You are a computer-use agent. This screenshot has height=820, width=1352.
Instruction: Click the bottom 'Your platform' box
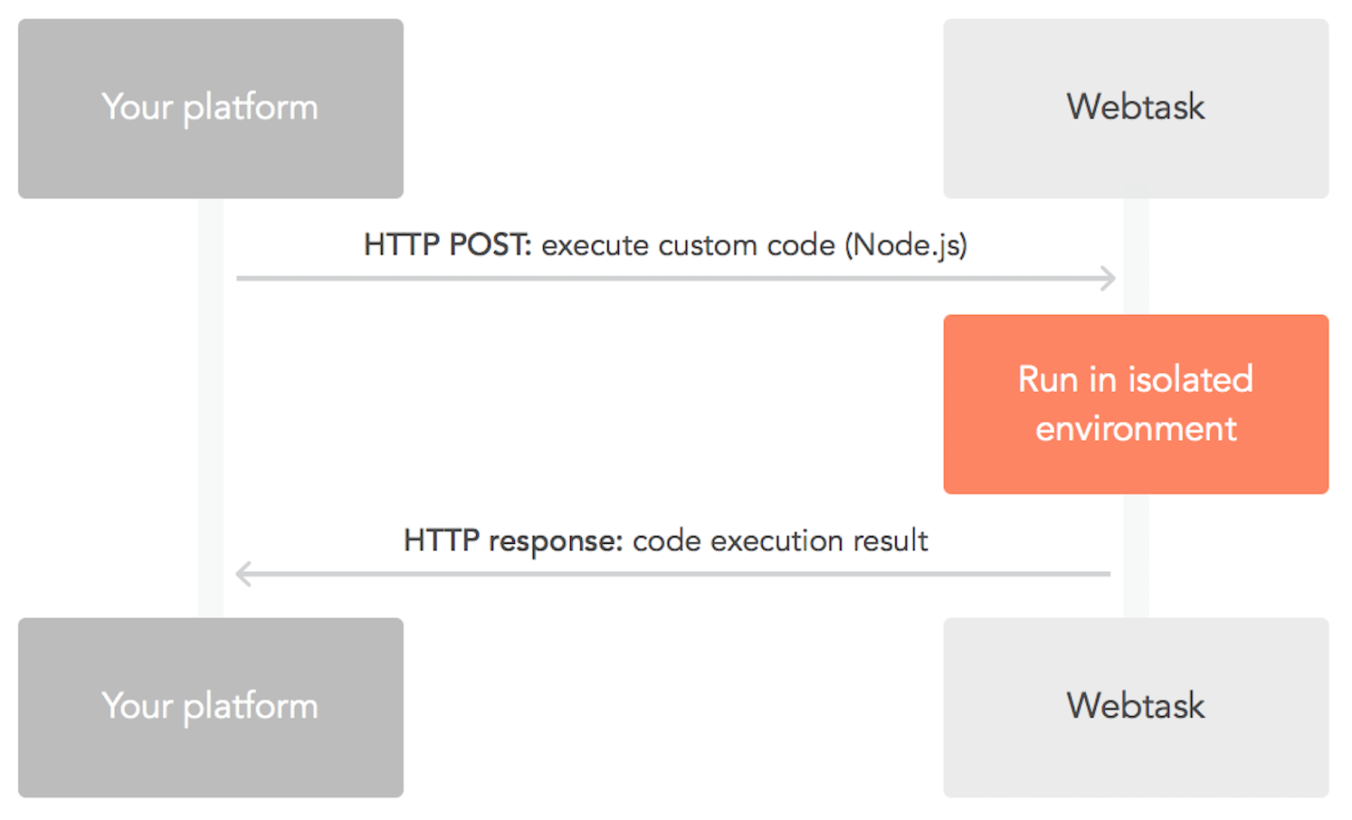click(x=211, y=707)
